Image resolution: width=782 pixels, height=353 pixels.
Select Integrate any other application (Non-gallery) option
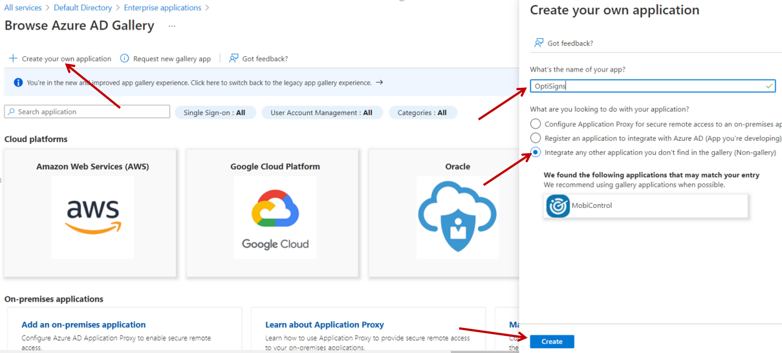pyautogui.click(x=536, y=152)
